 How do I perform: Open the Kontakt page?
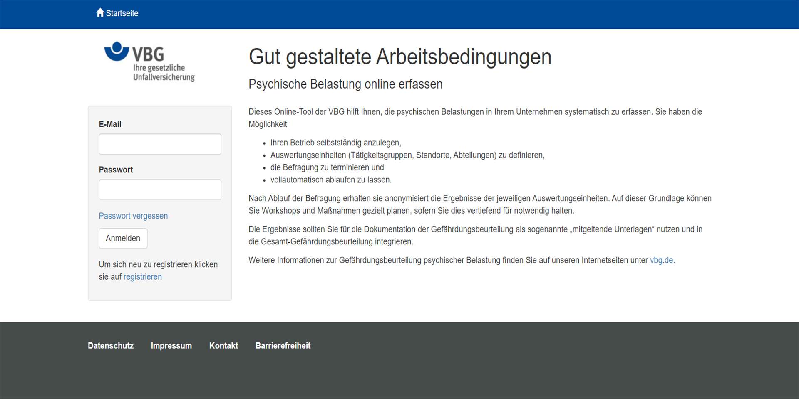pyautogui.click(x=223, y=345)
